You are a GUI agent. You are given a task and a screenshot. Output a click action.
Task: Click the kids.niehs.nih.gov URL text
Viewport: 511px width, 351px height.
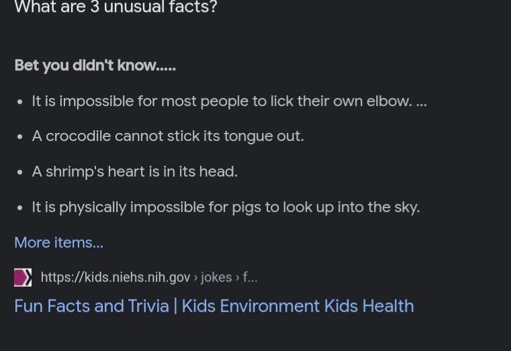click(x=115, y=277)
